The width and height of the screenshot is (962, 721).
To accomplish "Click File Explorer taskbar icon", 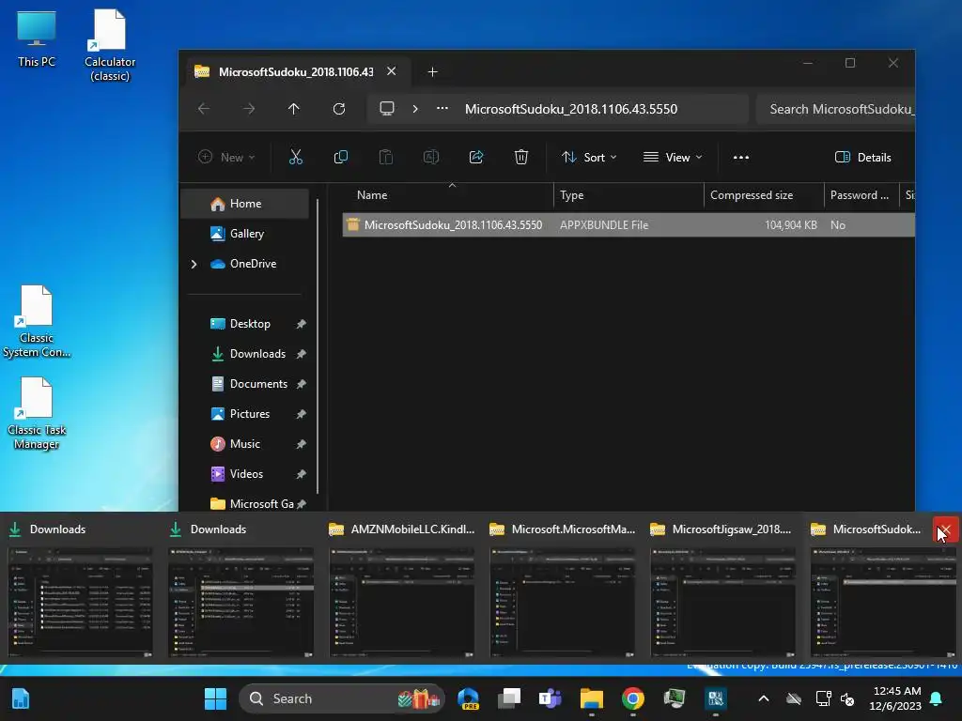I will coord(592,698).
